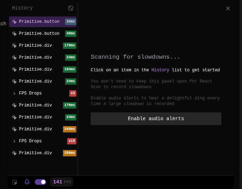This screenshot has height=189, width=242.
Task: Click the 256ms orange badge
Action: (x=69, y=153)
